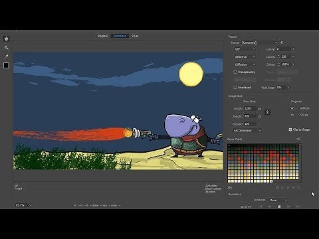Open the preset Name dropdown
The height and width of the screenshot is (239, 319).
(x=260, y=42)
